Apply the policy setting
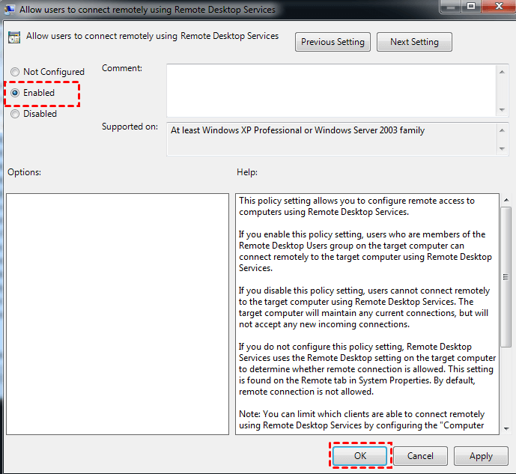Screen dimensions: 516x474 point(481,455)
